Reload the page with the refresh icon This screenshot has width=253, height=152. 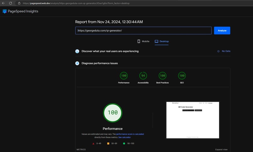pos(10,3)
